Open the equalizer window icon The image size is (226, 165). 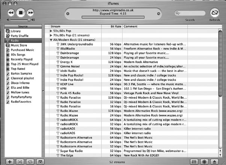(x=194, y=161)
